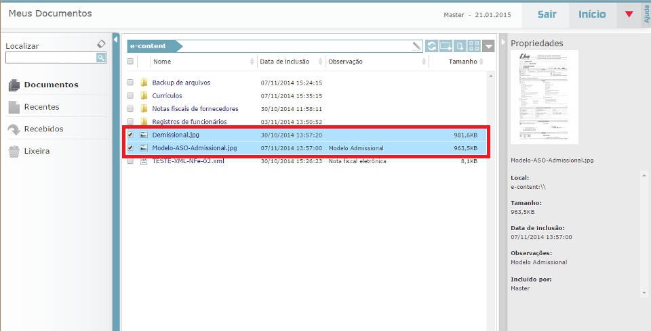Viewport: 651px width, 331px height.
Task: Check the box for Backup de arquivos folder
Action: tap(130, 83)
